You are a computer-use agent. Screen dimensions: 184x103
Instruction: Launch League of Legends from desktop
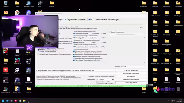(x=6, y=90)
